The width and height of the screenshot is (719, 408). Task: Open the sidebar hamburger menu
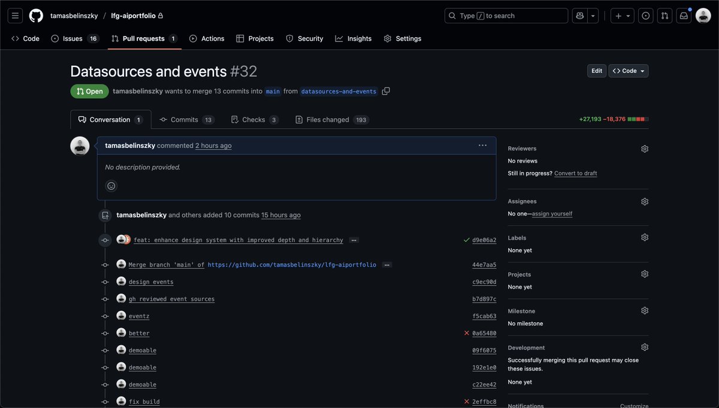point(15,15)
